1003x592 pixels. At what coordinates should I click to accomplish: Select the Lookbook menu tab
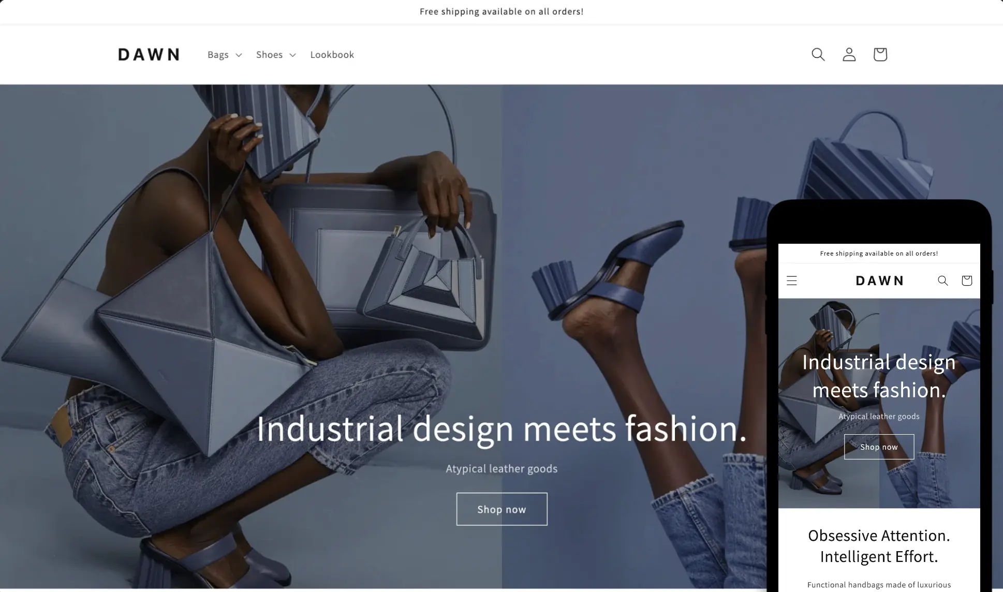coord(332,54)
